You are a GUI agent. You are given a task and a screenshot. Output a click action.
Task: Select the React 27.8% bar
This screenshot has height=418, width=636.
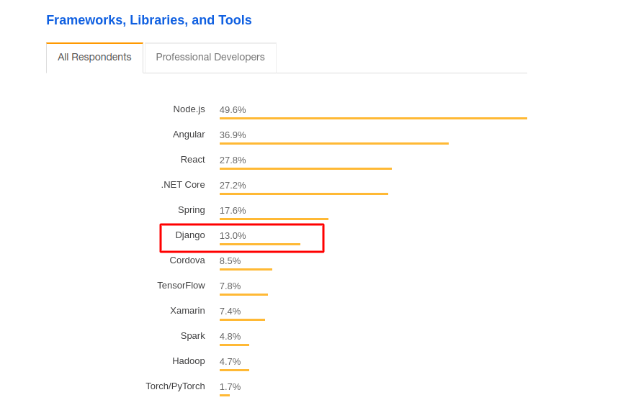[305, 168]
